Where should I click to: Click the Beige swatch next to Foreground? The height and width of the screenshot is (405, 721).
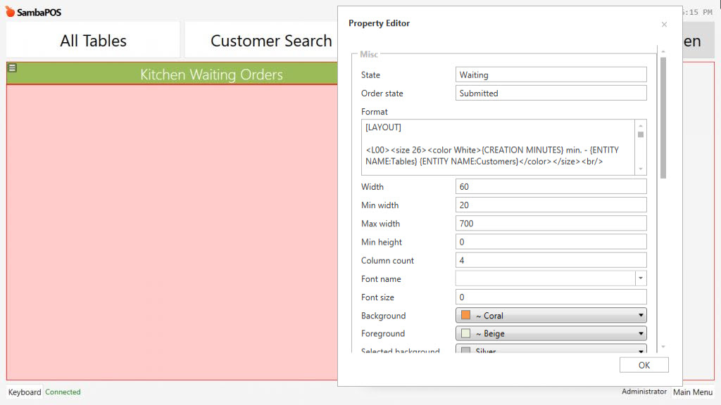(465, 333)
